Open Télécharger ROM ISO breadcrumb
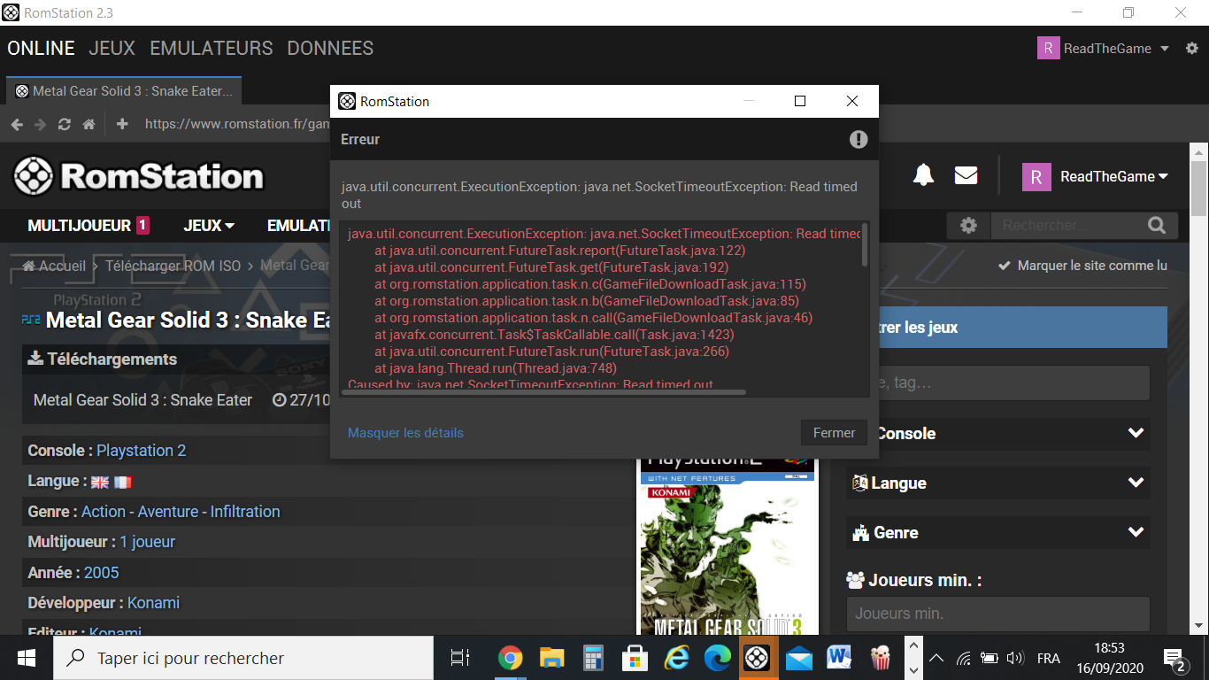 tap(173, 266)
